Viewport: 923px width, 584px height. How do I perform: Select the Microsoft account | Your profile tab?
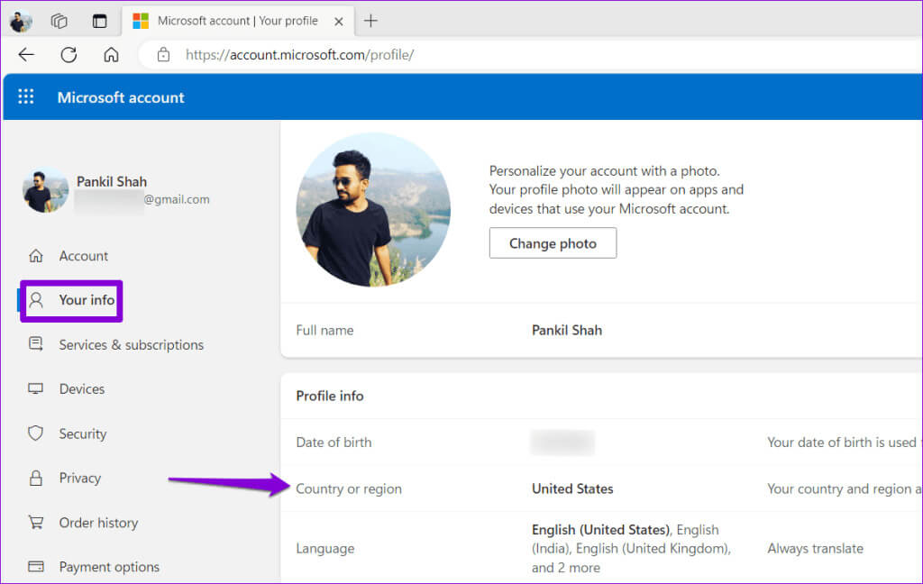(237, 22)
